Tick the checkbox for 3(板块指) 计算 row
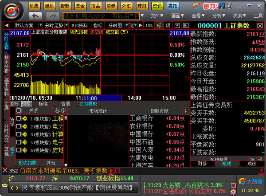 [x=19, y=134]
